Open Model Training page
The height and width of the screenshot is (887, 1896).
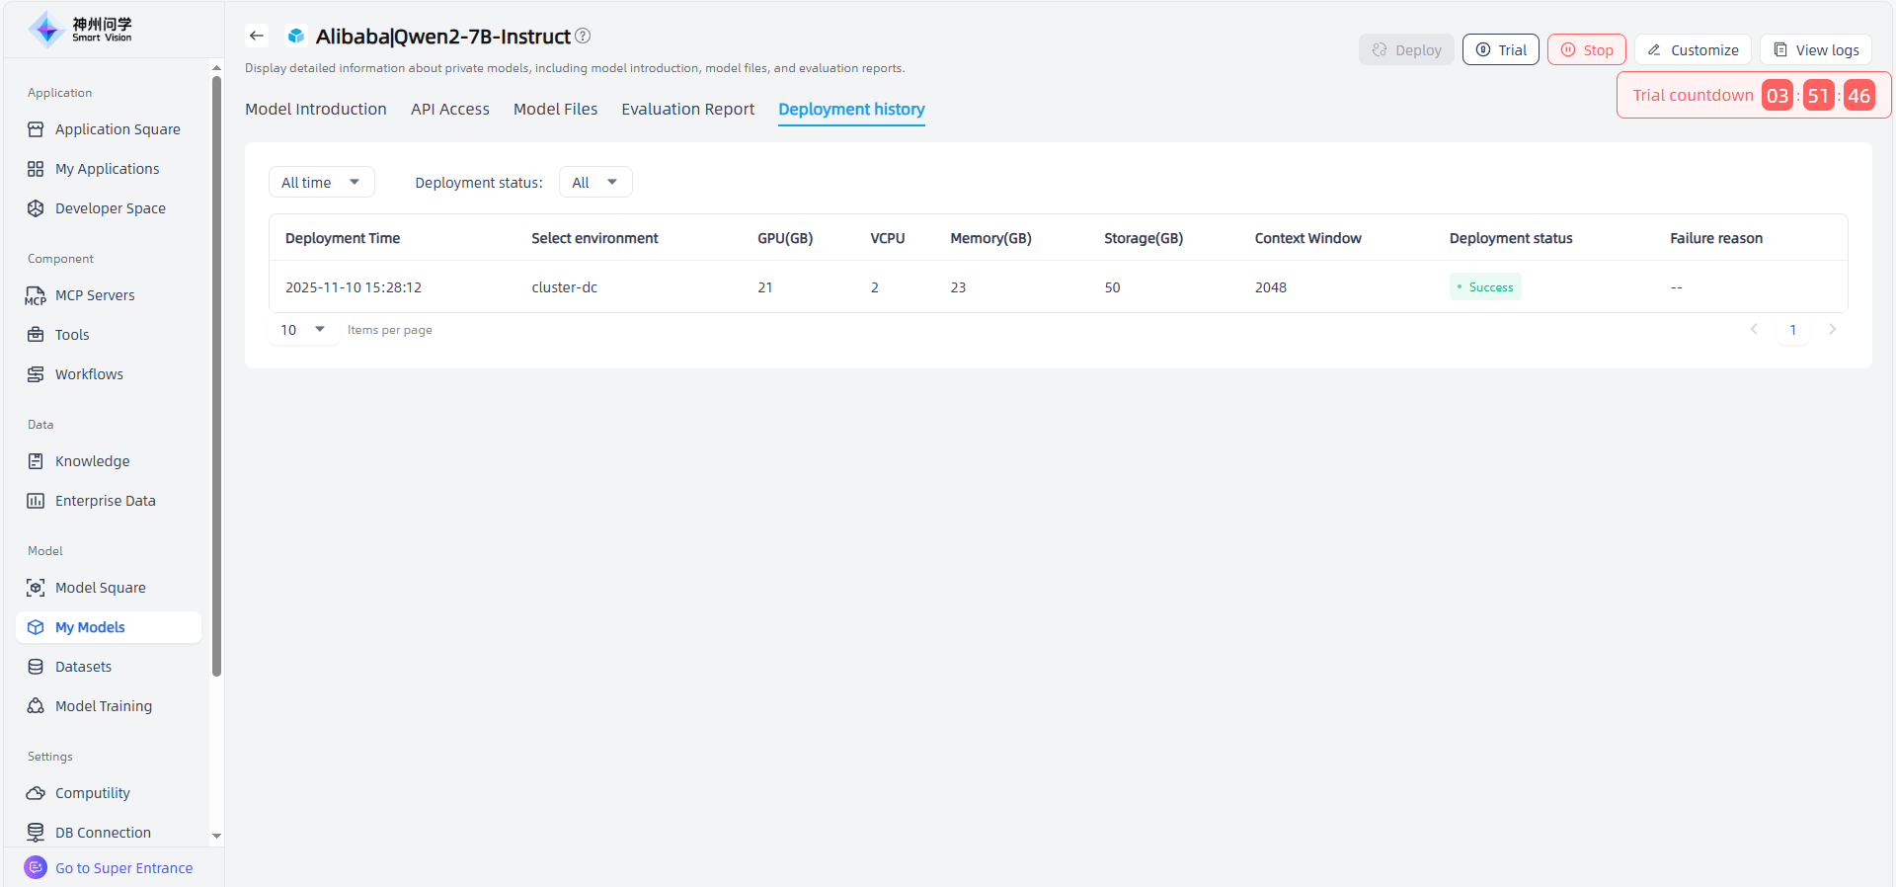[x=103, y=706]
